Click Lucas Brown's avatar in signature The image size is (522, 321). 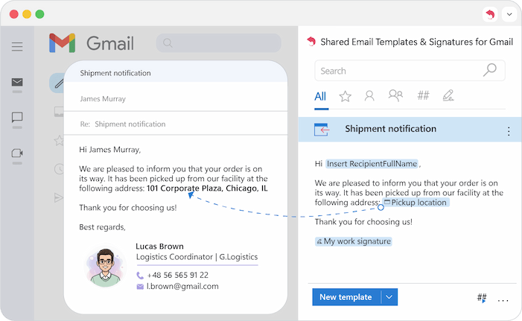tap(105, 267)
